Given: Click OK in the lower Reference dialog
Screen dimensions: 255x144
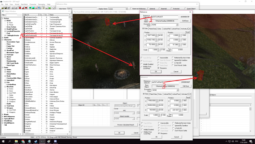Looking at the screenshot, I should [x=157, y=137].
